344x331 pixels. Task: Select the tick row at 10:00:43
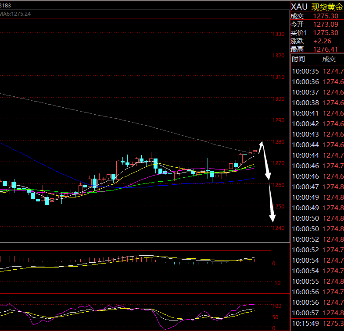[x=318, y=134]
